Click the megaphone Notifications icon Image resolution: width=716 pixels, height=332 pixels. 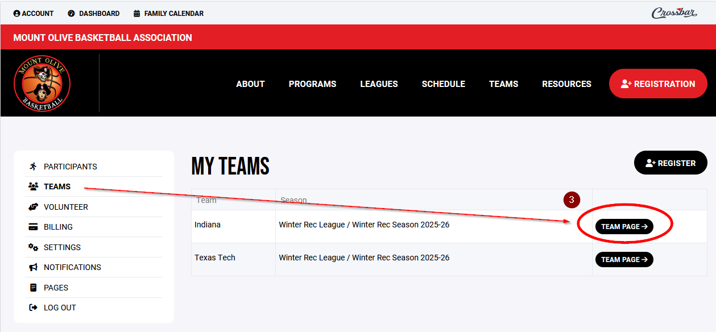(33, 267)
